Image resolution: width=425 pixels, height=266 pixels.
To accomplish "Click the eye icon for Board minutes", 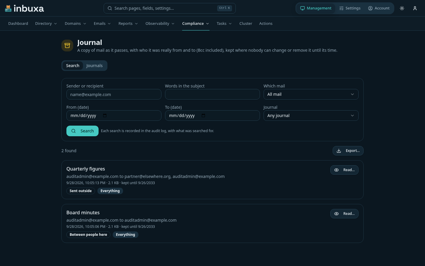I will point(336,214).
